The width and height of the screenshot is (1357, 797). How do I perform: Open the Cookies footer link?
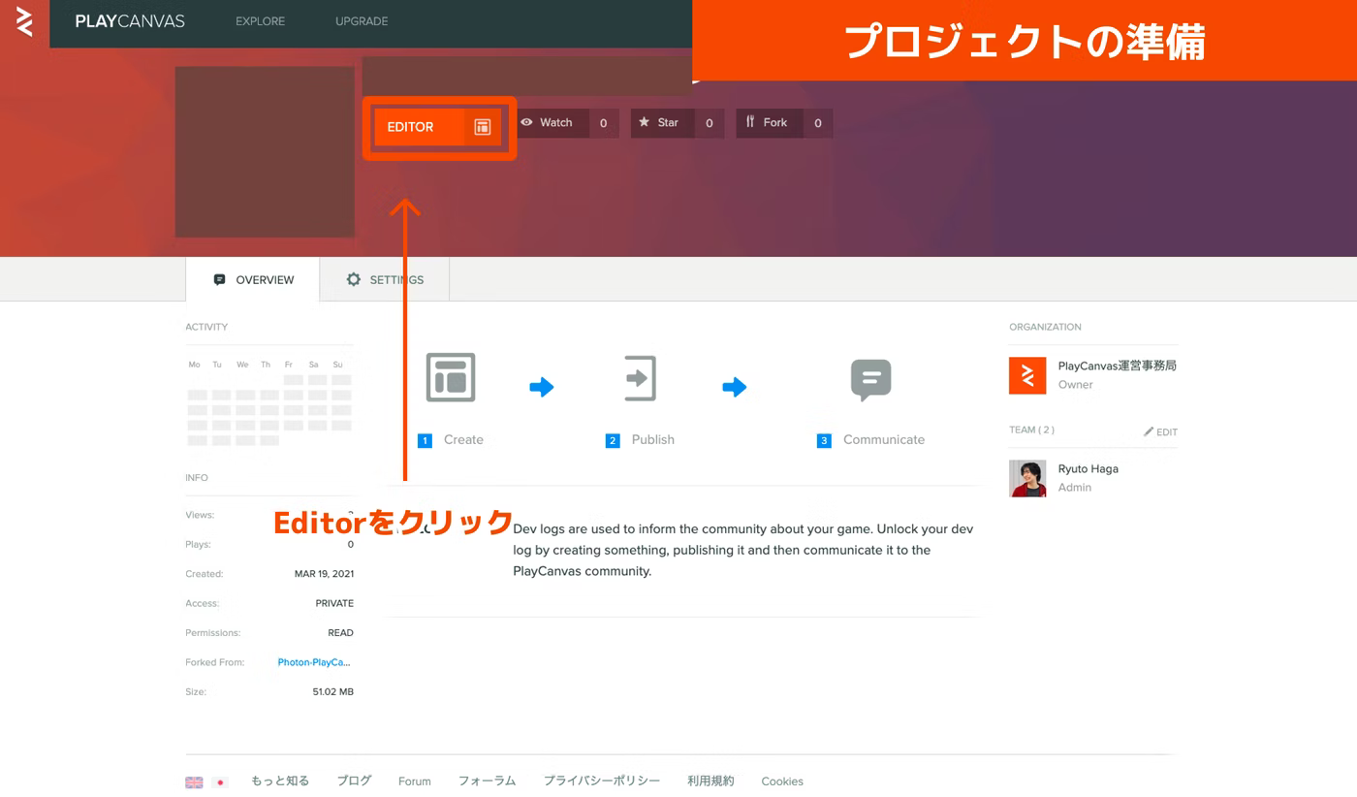coord(781,781)
